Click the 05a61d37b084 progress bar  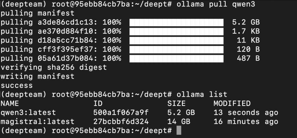[x=177, y=59]
